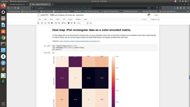The image size is (190, 107).
Task: Interrupt the kernel with the stop icon
Action: (x=69, y=23)
